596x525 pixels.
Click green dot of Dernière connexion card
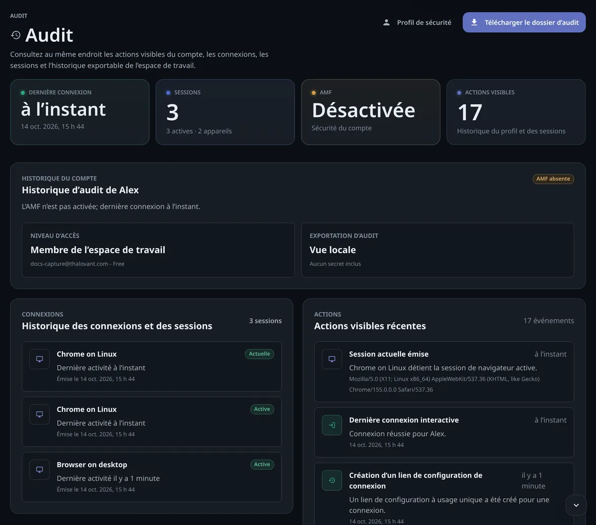click(x=23, y=92)
